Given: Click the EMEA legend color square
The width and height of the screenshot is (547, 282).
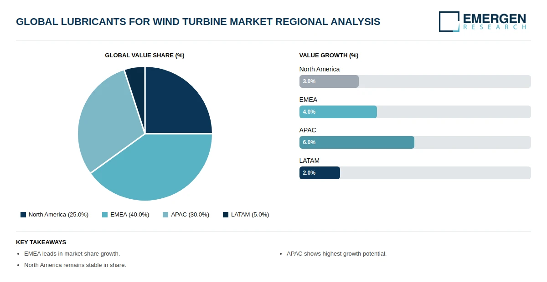Looking at the screenshot, I should click(x=105, y=215).
